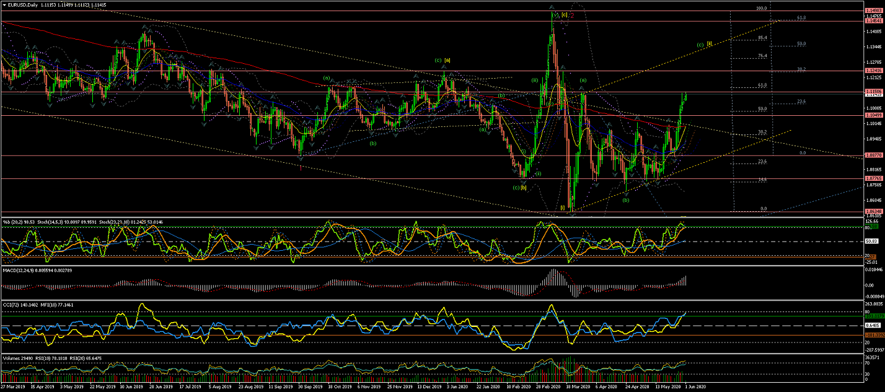Click the 1 Jun 2020 date label
This screenshot has height=392, width=885.
coord(694,386)
